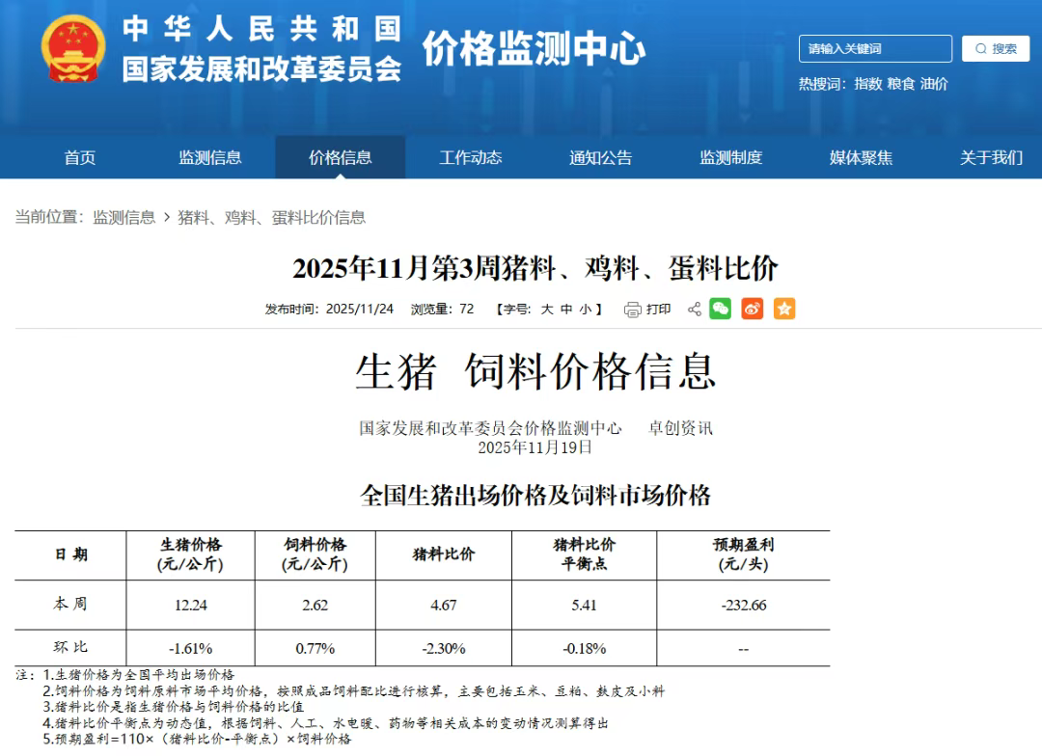Image resolution: width=1042 pixels, height=756 pixels.
Task: Open the 工作动态 navigation menu
Action: click(x=471, y=157)
